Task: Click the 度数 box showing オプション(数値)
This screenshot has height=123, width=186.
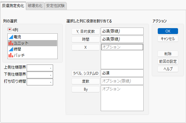Action: [122, 81]
